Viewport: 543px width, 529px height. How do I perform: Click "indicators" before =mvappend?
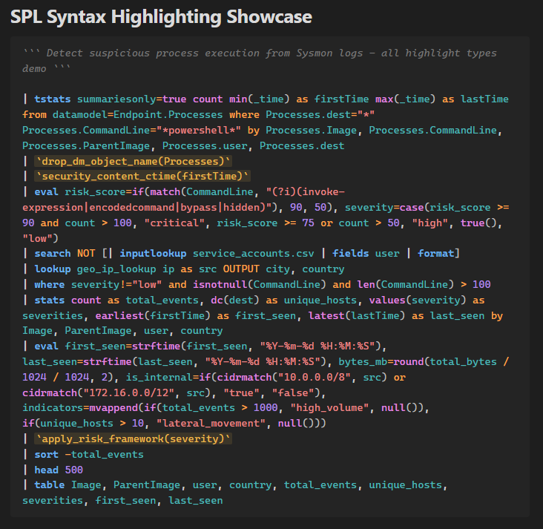52,408
